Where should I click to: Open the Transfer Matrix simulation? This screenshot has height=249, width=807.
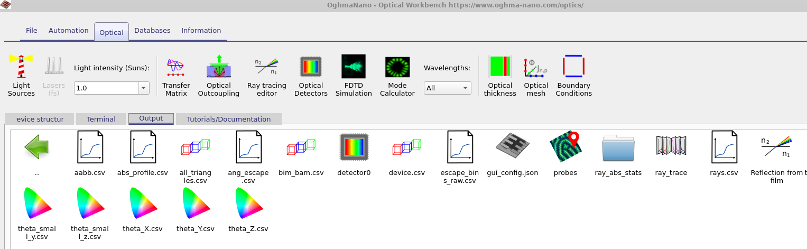(176, 76)
